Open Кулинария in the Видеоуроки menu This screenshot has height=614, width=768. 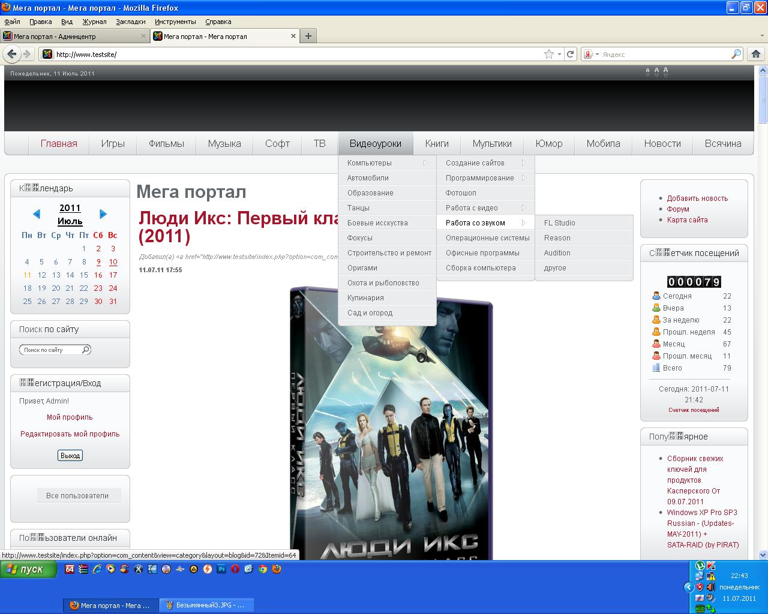(387, 298)
